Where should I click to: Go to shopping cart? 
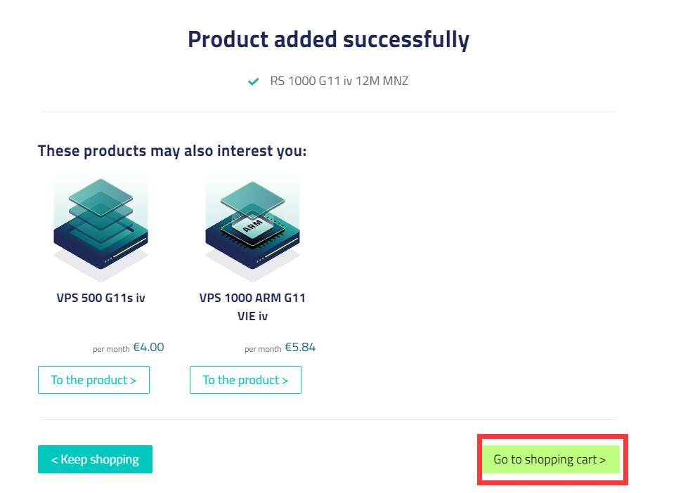pyautogui.click(x=550, y=459)
